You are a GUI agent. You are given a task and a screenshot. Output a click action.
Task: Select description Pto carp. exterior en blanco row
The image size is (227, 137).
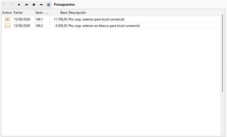144,26
